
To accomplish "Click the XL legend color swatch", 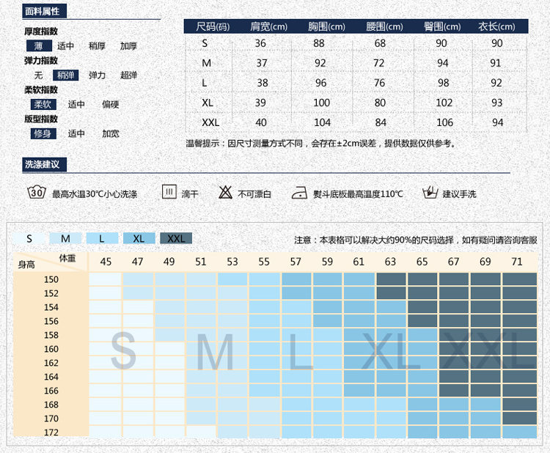I will click(x=139, y=238).
